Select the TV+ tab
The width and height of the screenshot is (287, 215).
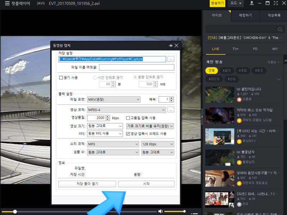click(236, 49)
